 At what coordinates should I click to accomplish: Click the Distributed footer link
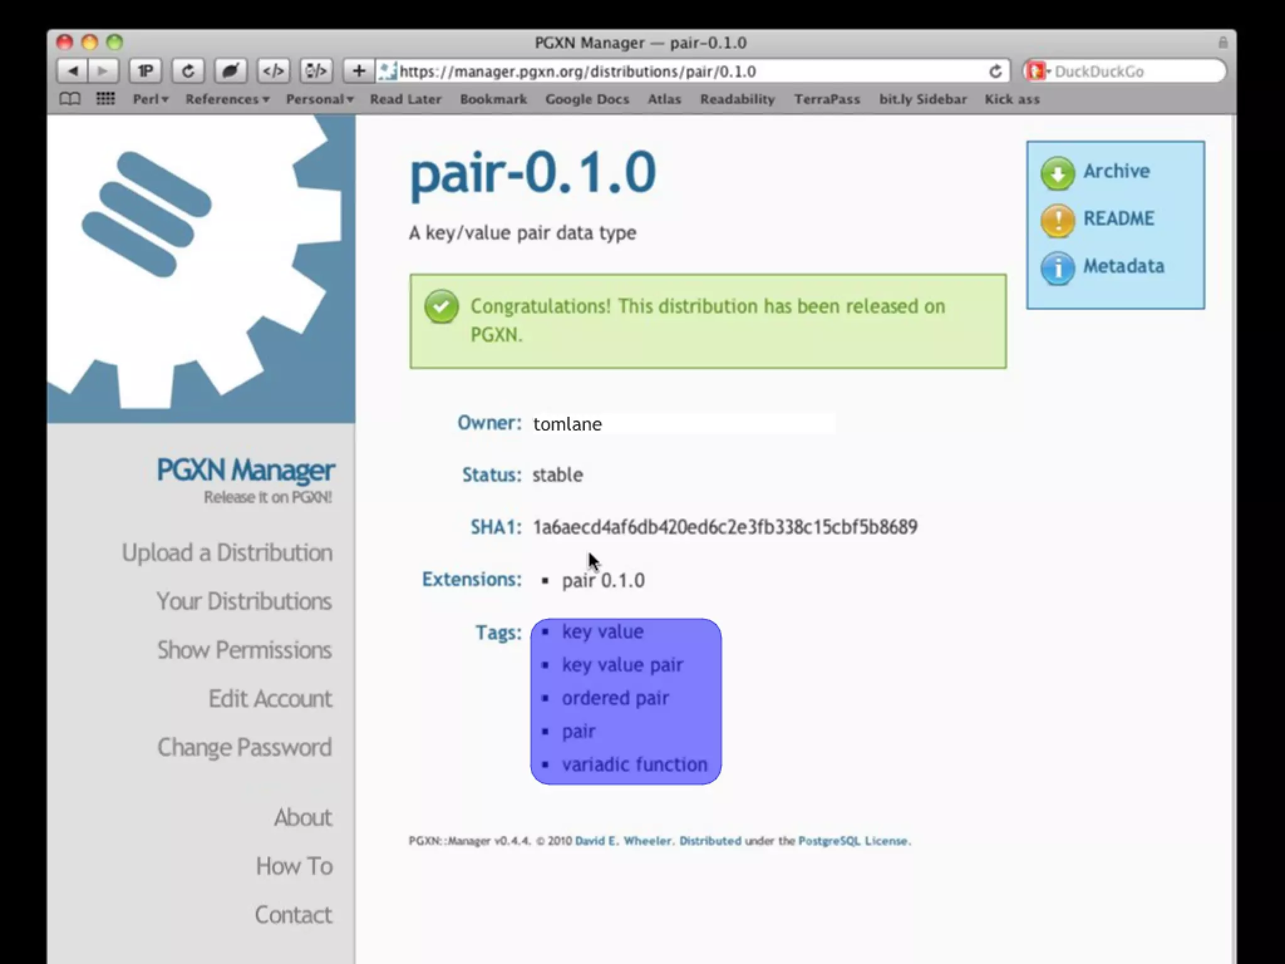coord(710,841)
